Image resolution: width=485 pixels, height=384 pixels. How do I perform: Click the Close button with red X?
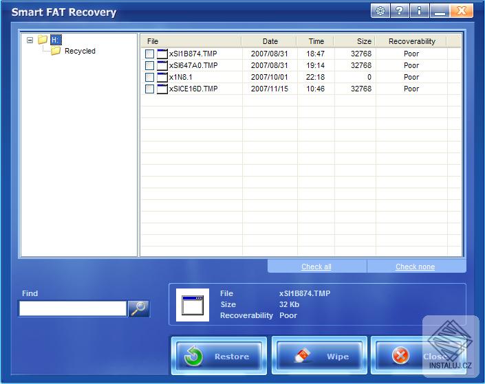[418, 357]
